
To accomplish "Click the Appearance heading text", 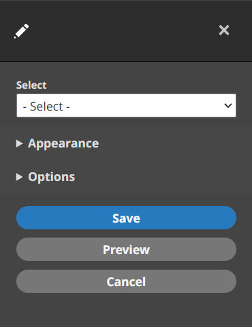I will click(63, 143).
